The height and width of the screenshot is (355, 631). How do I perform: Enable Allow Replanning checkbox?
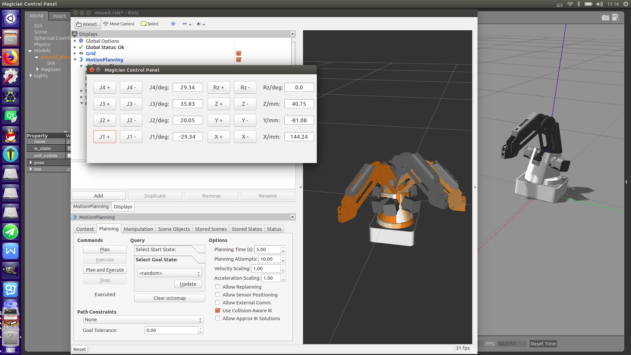click(217, 287)
